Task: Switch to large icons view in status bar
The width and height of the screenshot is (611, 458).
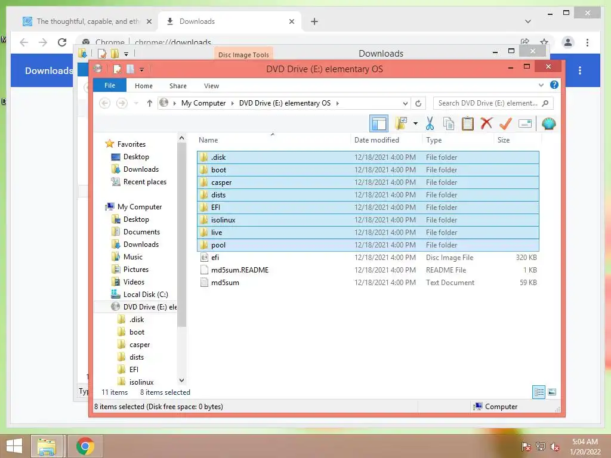Action: coord(552,392)
